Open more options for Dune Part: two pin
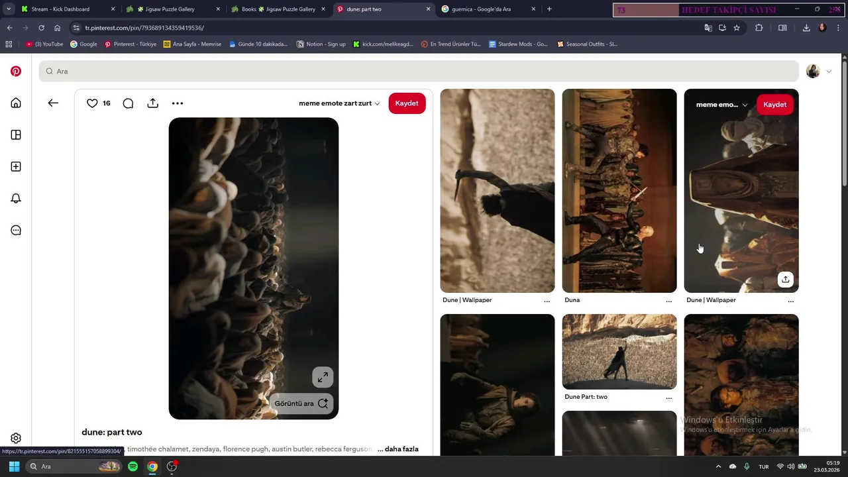848x477 pixels. pos(668,397)
